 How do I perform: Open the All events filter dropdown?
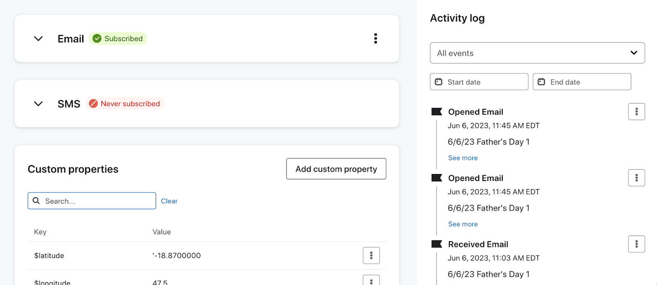point(538,53)
